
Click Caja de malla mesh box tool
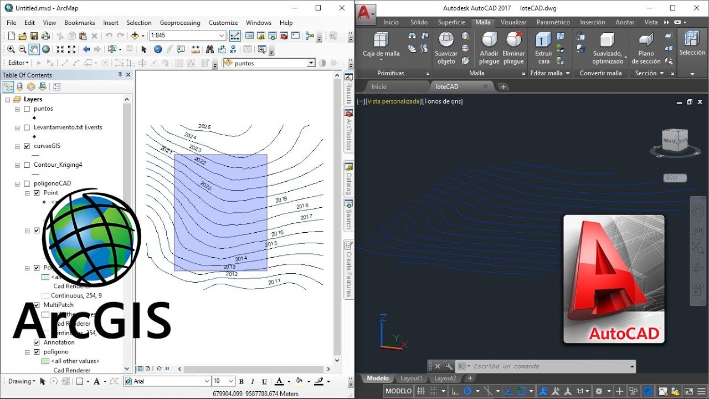click(381, 45)
